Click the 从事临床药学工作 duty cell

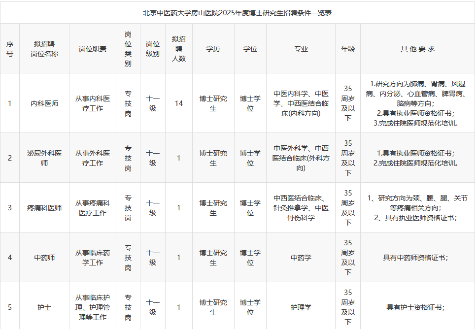93,258
